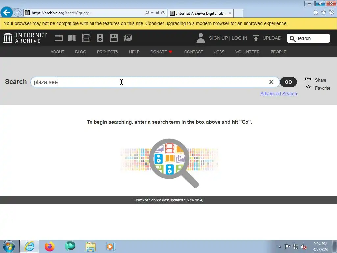The image size is (337, 253).
Task: Open the Audio speaker icon
Action: point(100,38)
